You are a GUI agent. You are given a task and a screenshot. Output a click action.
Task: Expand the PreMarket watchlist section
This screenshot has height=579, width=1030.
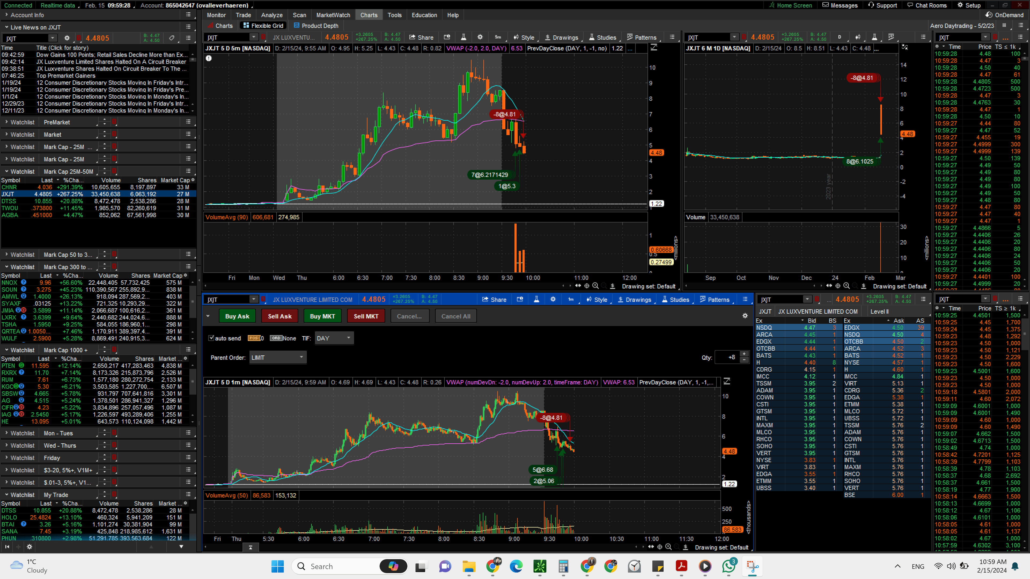(7, 122)
